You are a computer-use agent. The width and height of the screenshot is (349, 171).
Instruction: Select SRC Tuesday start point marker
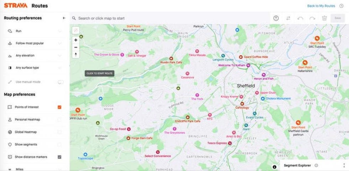317,38
